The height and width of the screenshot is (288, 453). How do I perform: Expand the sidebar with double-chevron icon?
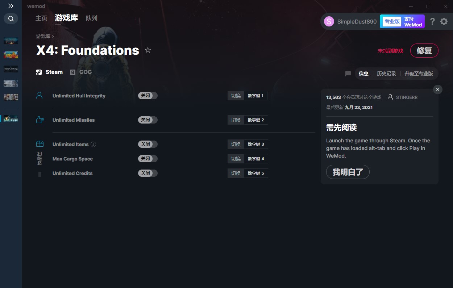[x=11, y=6]
